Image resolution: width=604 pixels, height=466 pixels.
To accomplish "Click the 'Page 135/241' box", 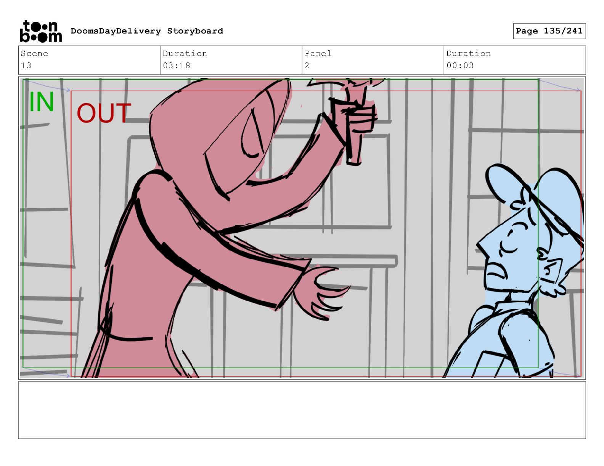I will [549, 31].
